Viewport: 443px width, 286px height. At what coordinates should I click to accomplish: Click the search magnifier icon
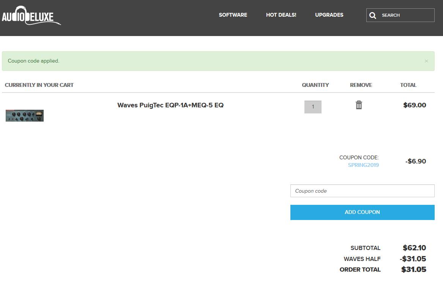[373, 15]
